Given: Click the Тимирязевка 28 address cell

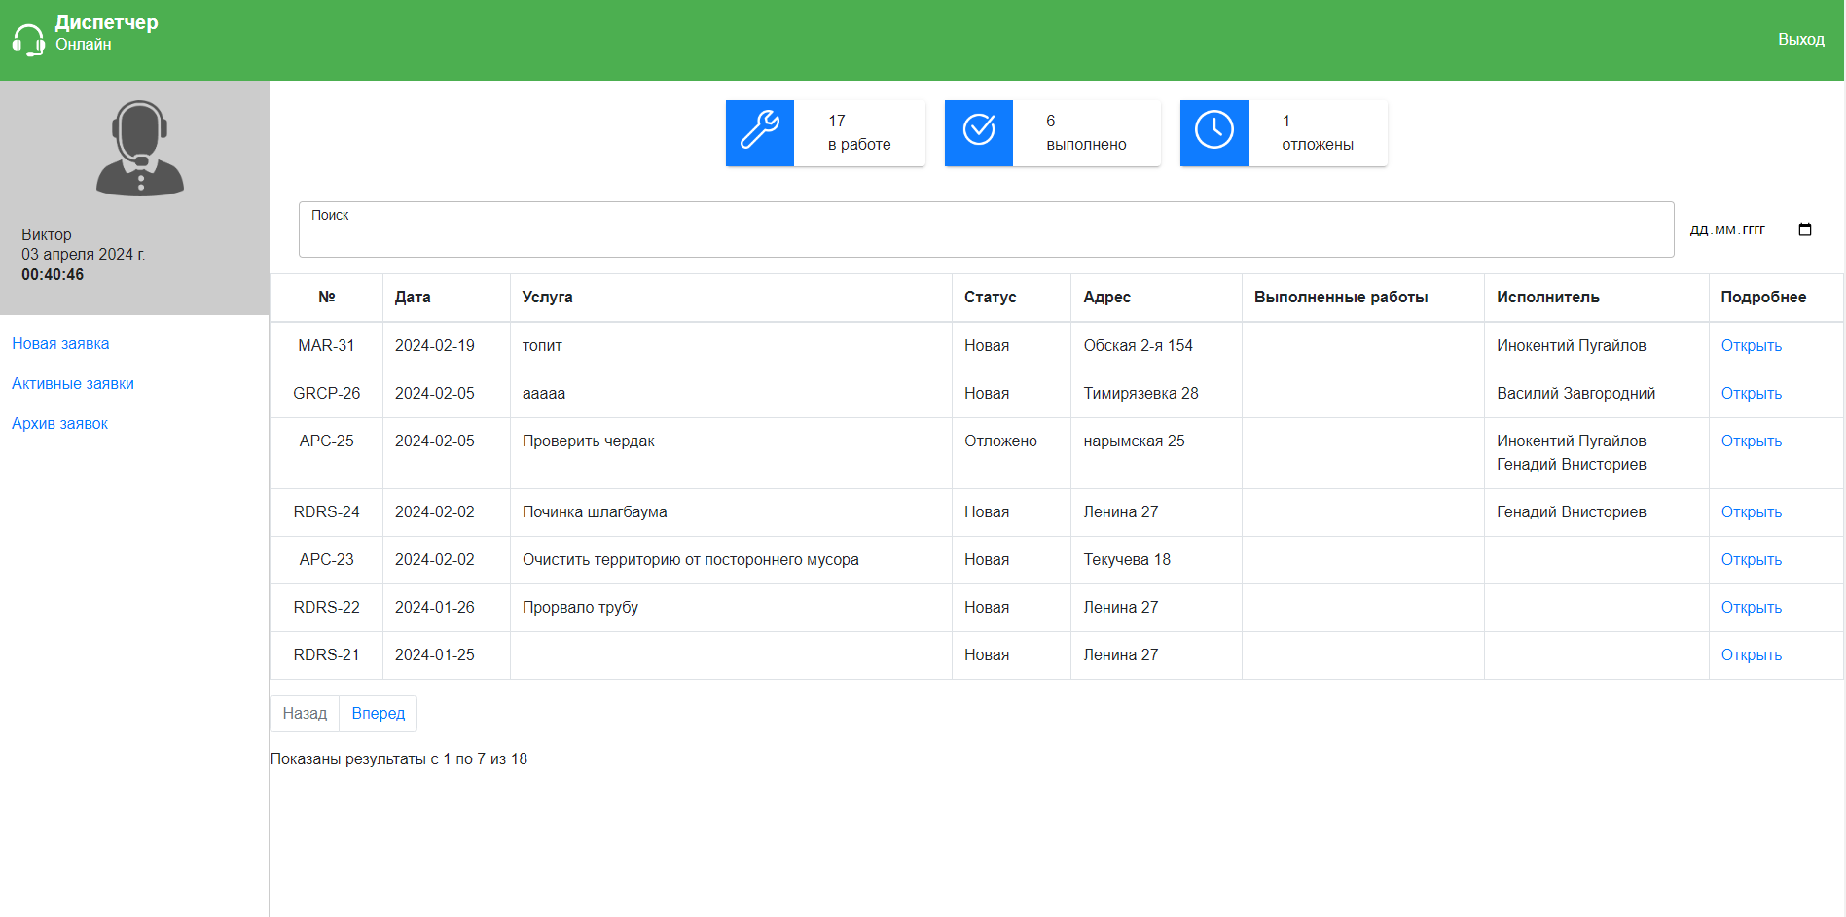Looking at the screenshot, I should (x=1156, y=393).
